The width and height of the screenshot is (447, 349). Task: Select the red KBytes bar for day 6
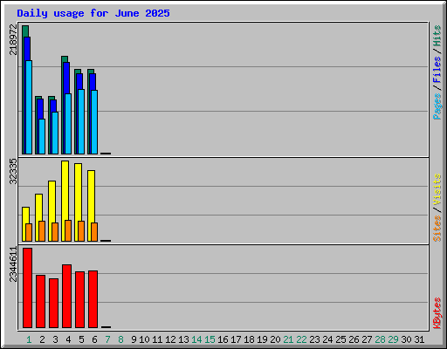[93, 299]
